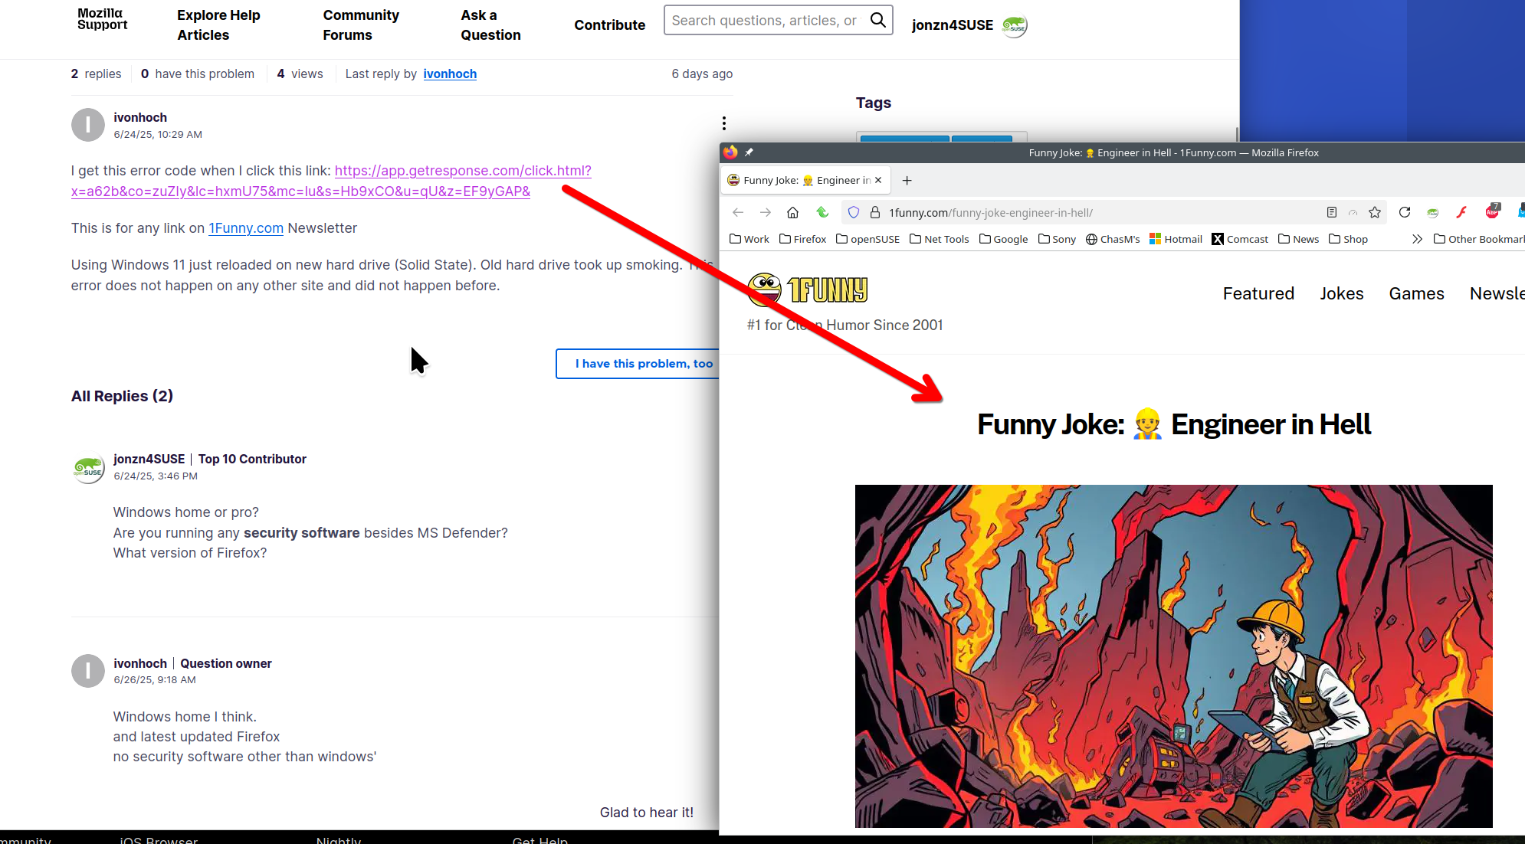Click the 'Funny Joke: Engineer in Hell' heading
Screen dimensions: 1525x844
click(x=1173, y=424)
